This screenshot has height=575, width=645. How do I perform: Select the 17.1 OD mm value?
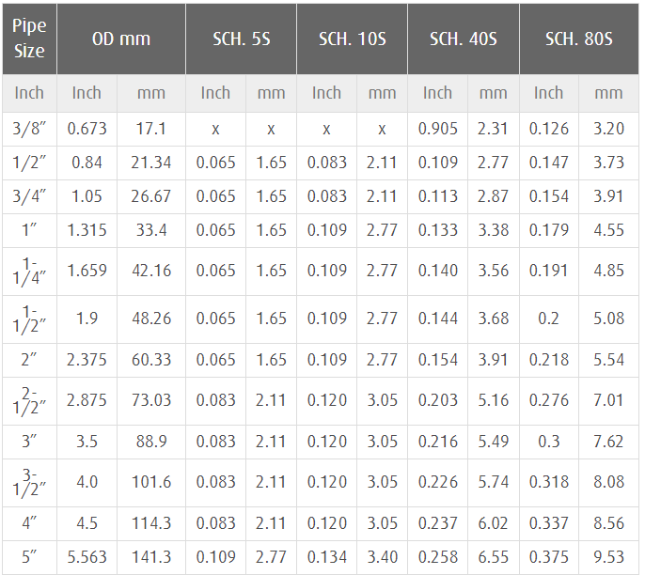(151, 129)
